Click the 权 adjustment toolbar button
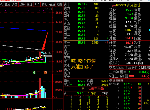Viewport: 150px width, 110px height. 1,5
